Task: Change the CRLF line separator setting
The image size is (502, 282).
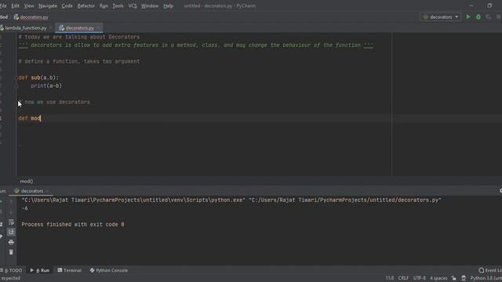Action: [x=403, y=278]
